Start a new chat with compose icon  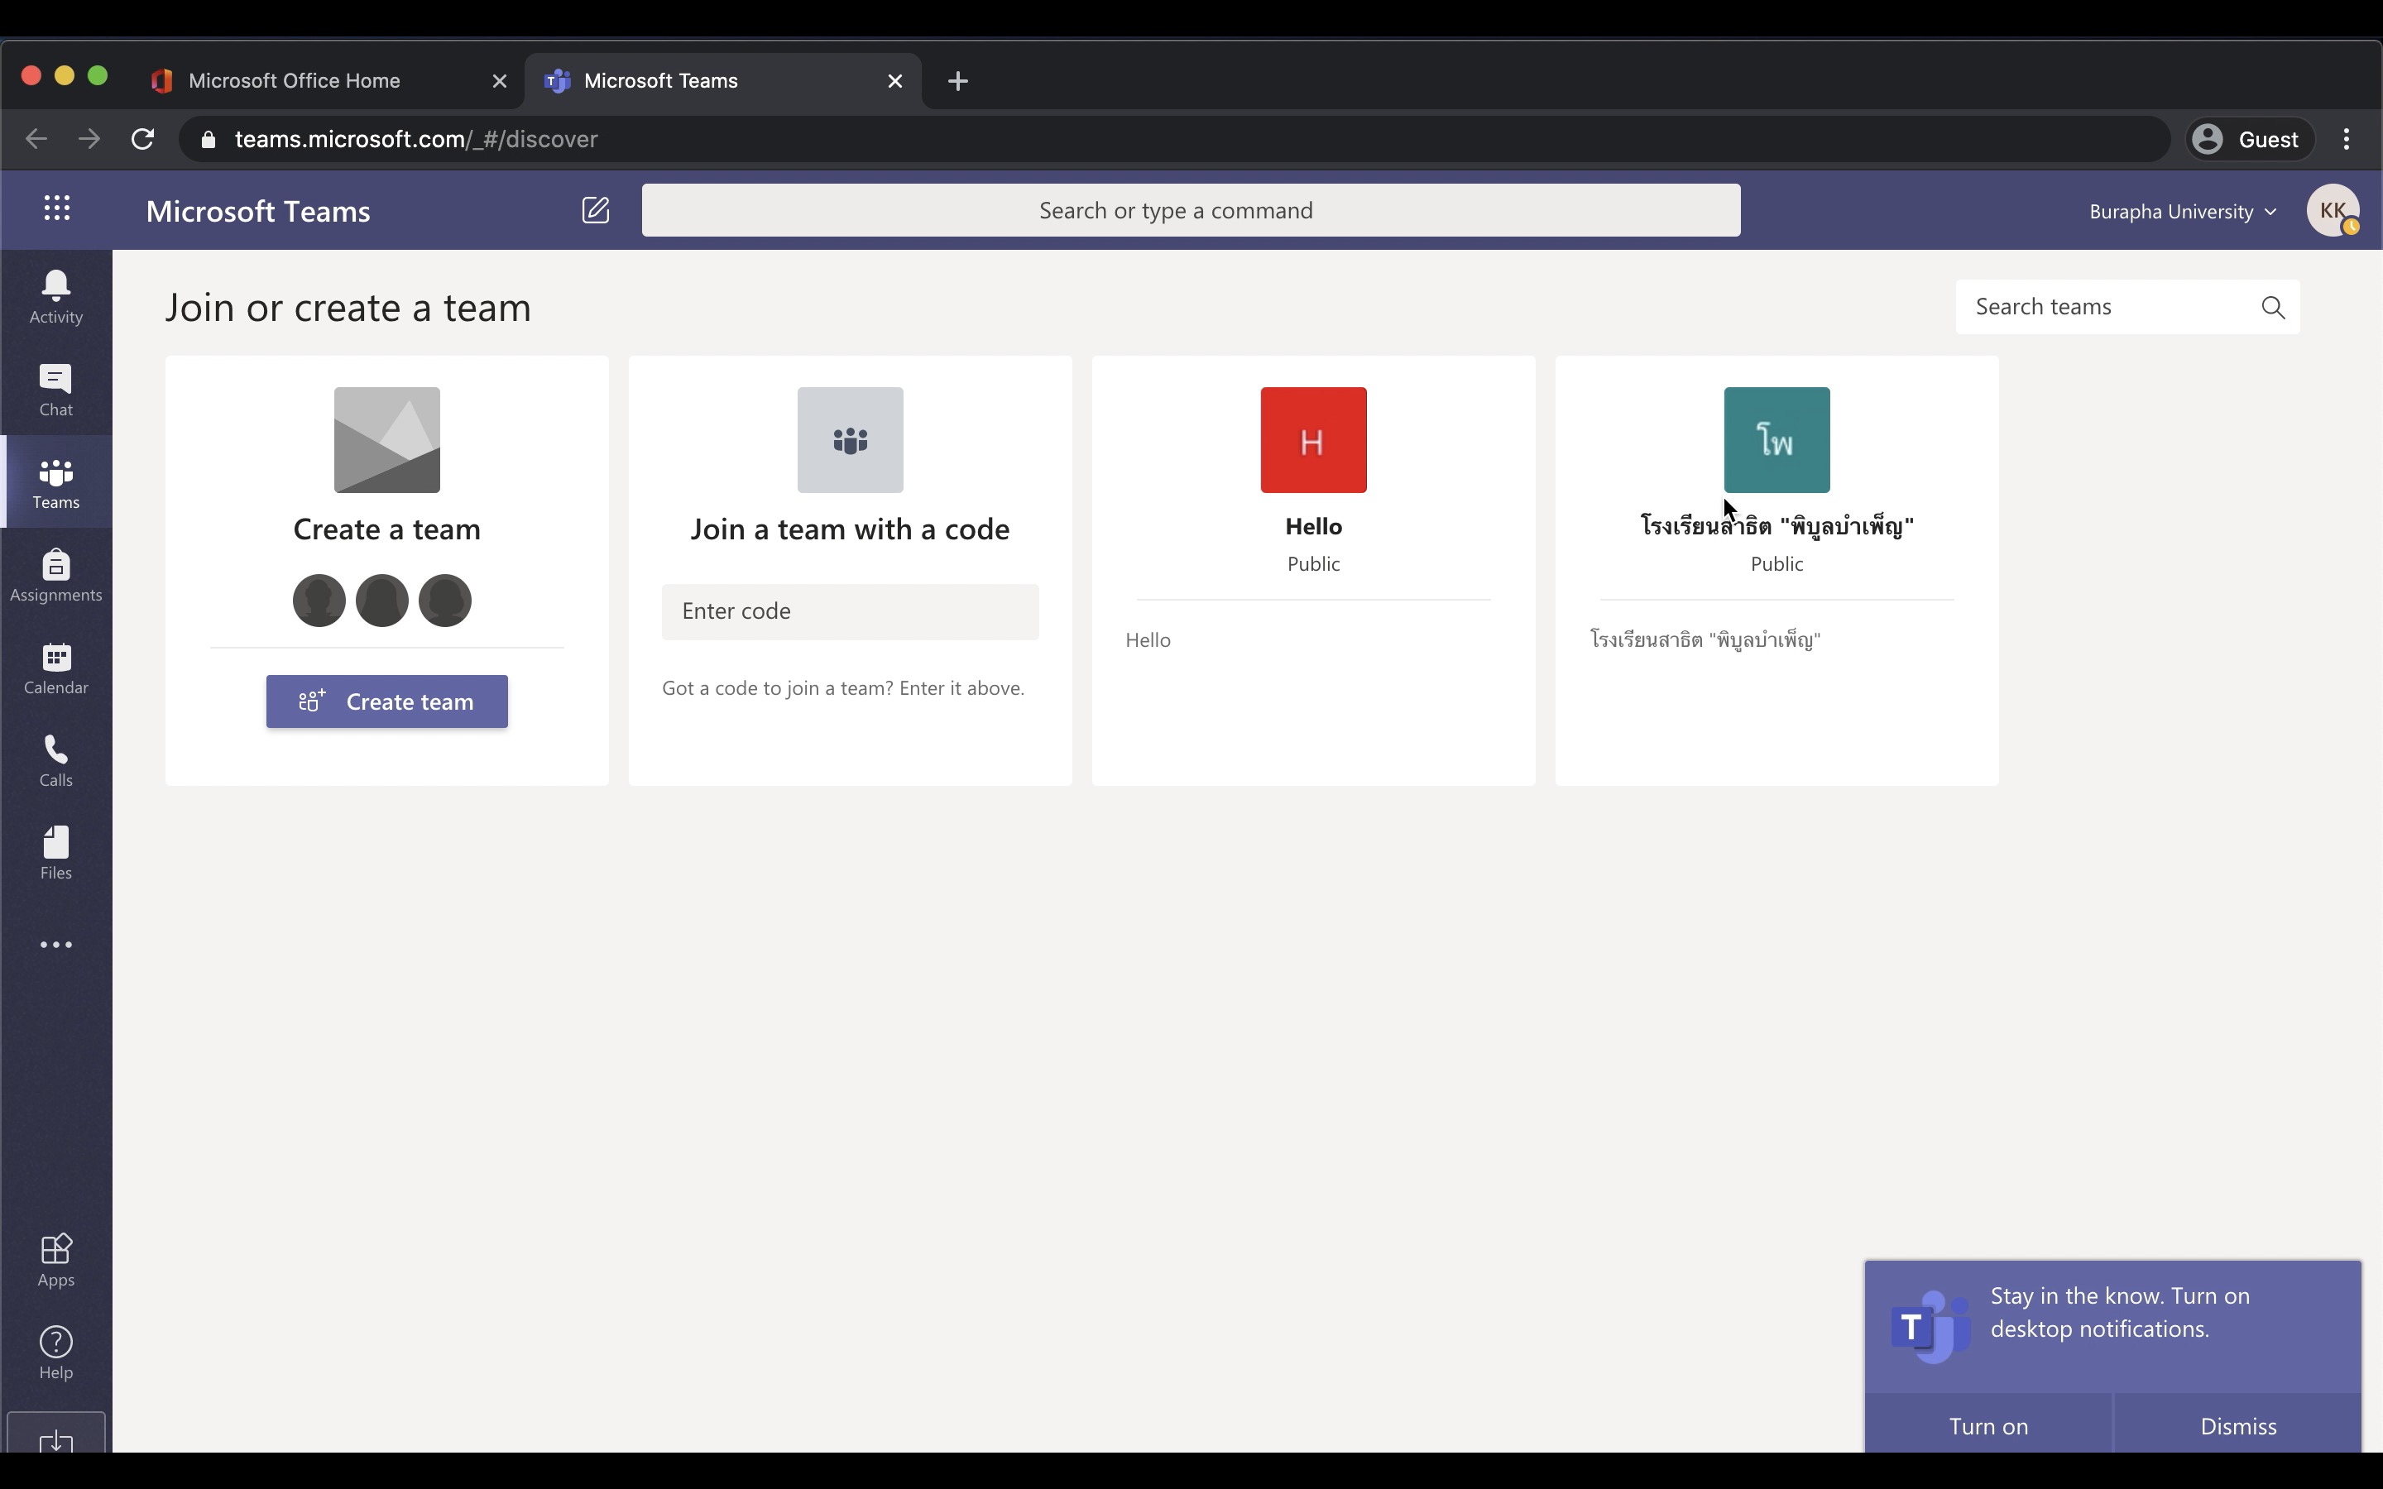(x=596, y=210)
